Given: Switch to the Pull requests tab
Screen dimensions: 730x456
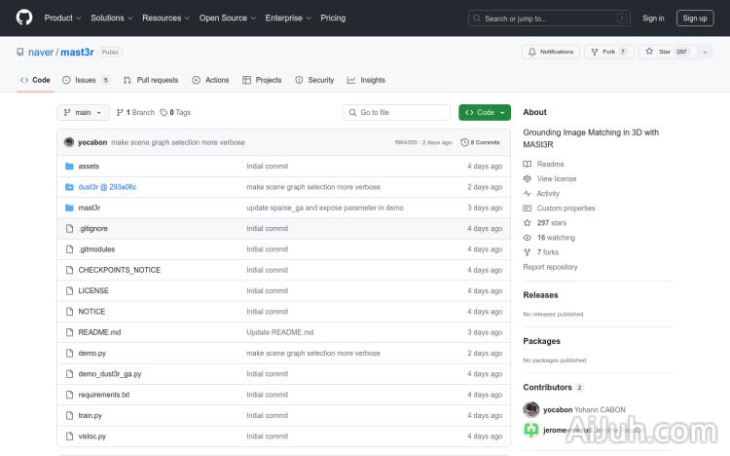Looking at the screenshot, I should (x=151, y=80).
